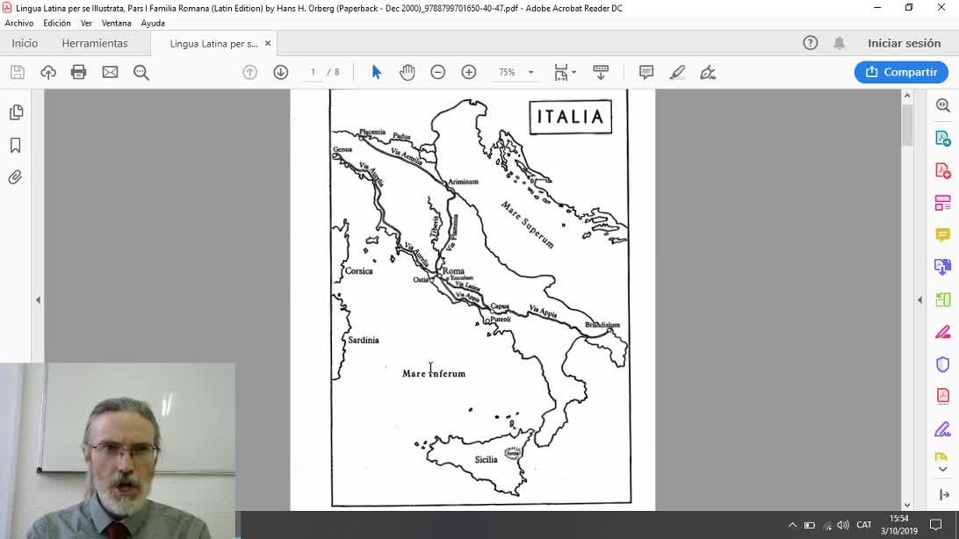Activate the Hand pan tool
This screenshot has width=959, height=539.
(x=407, y=72)
